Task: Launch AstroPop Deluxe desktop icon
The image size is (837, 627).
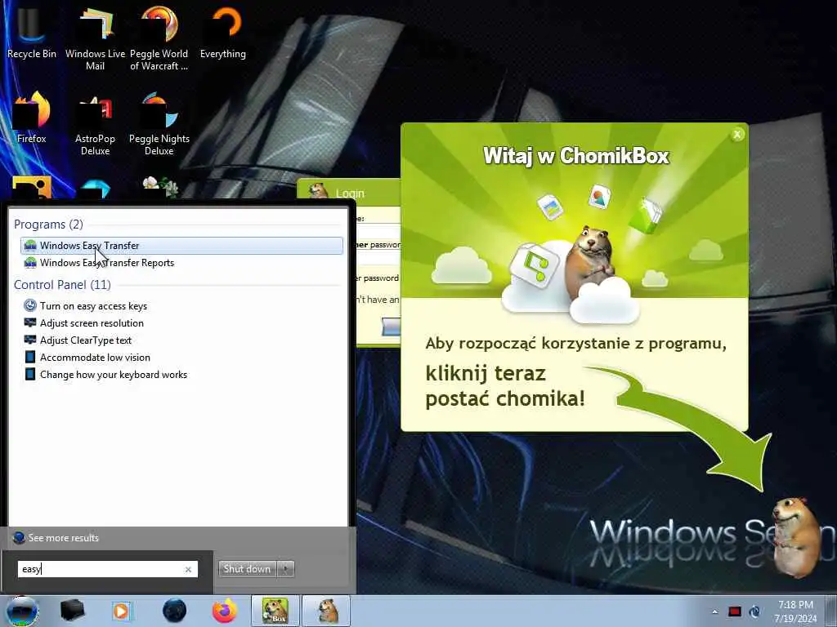Action: coord(95,124)
